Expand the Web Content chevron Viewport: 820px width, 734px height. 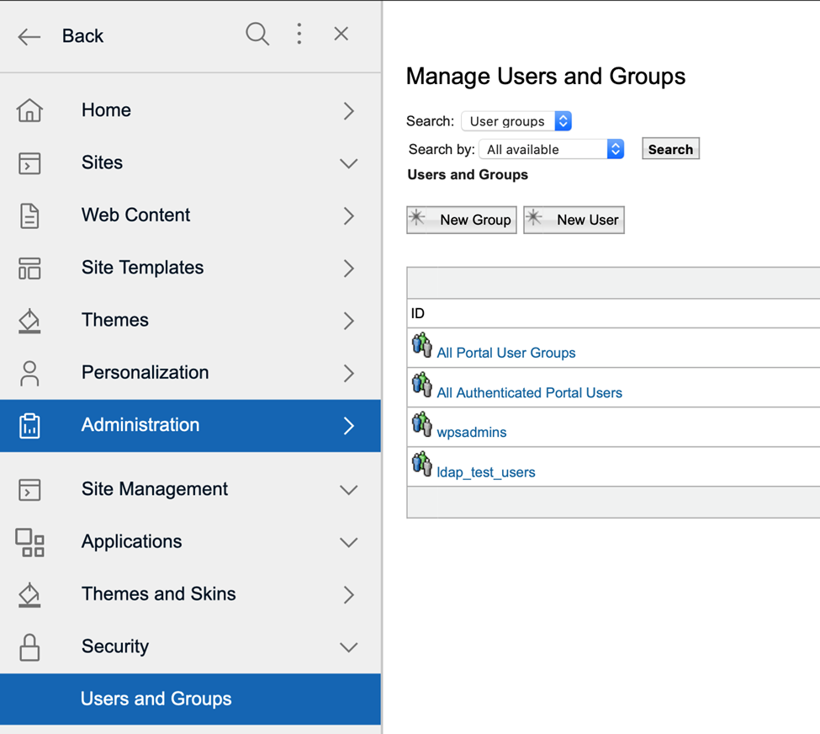tap(349, 215)
